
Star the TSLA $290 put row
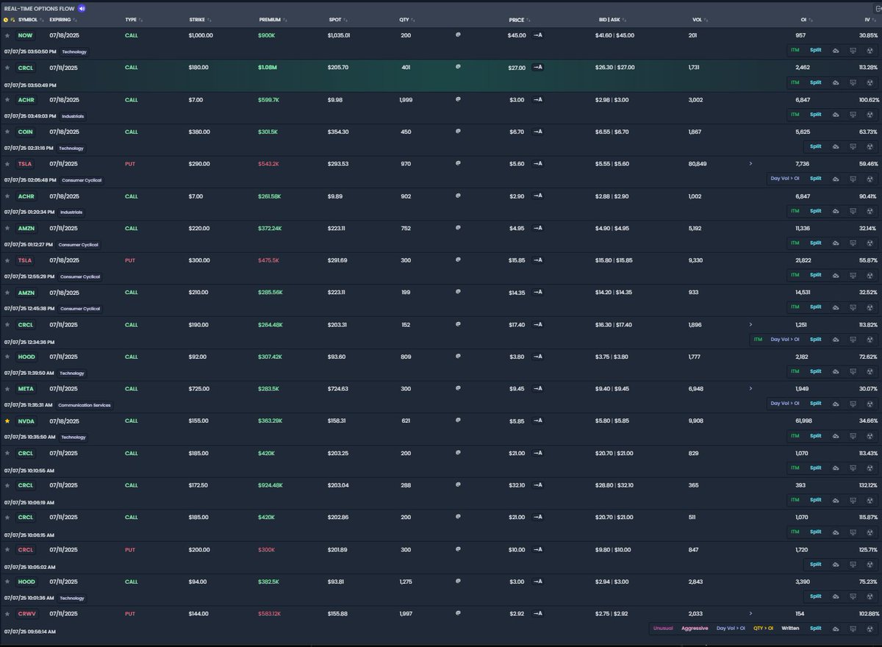7,164
